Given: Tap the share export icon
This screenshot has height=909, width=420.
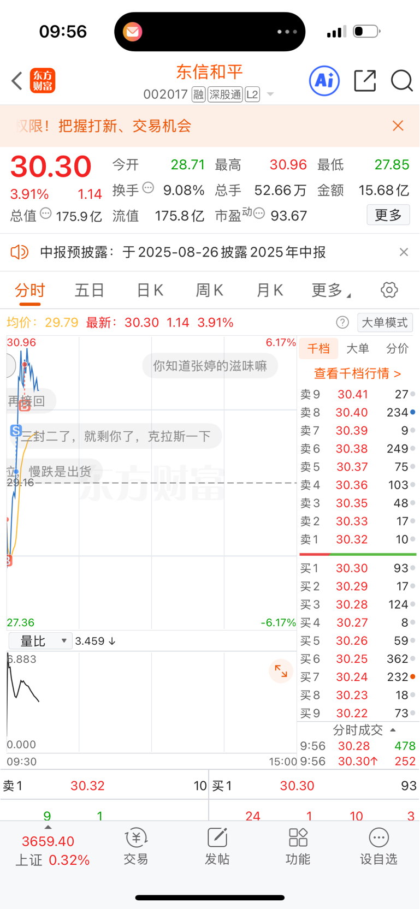Looking at the screenshot, I should point(365,81).
